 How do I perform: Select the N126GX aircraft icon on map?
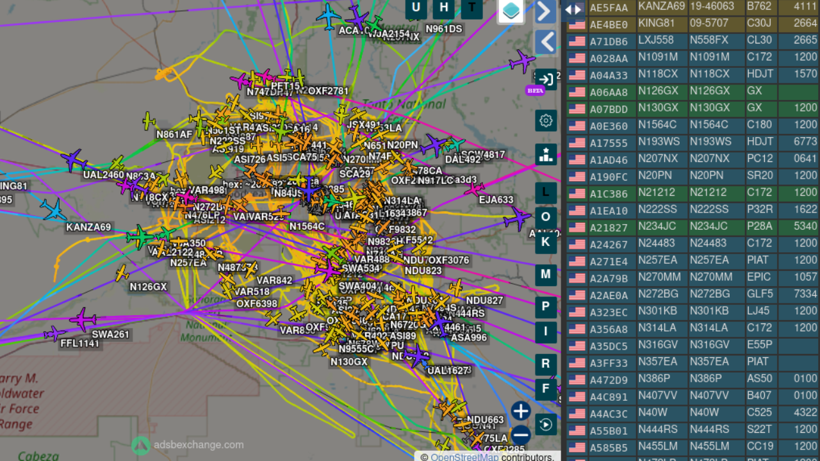tap(121, 274)
